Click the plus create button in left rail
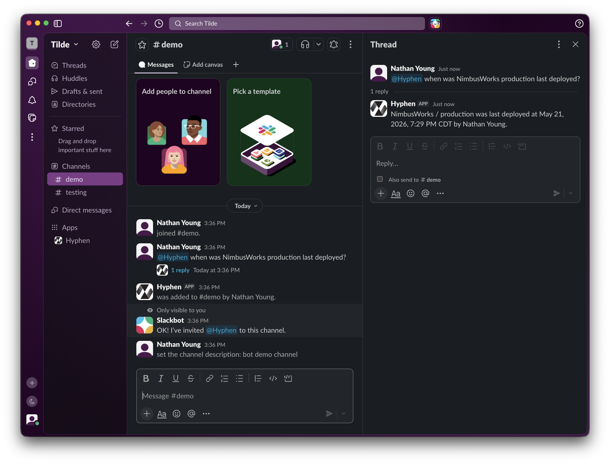 tap(32, 383)
